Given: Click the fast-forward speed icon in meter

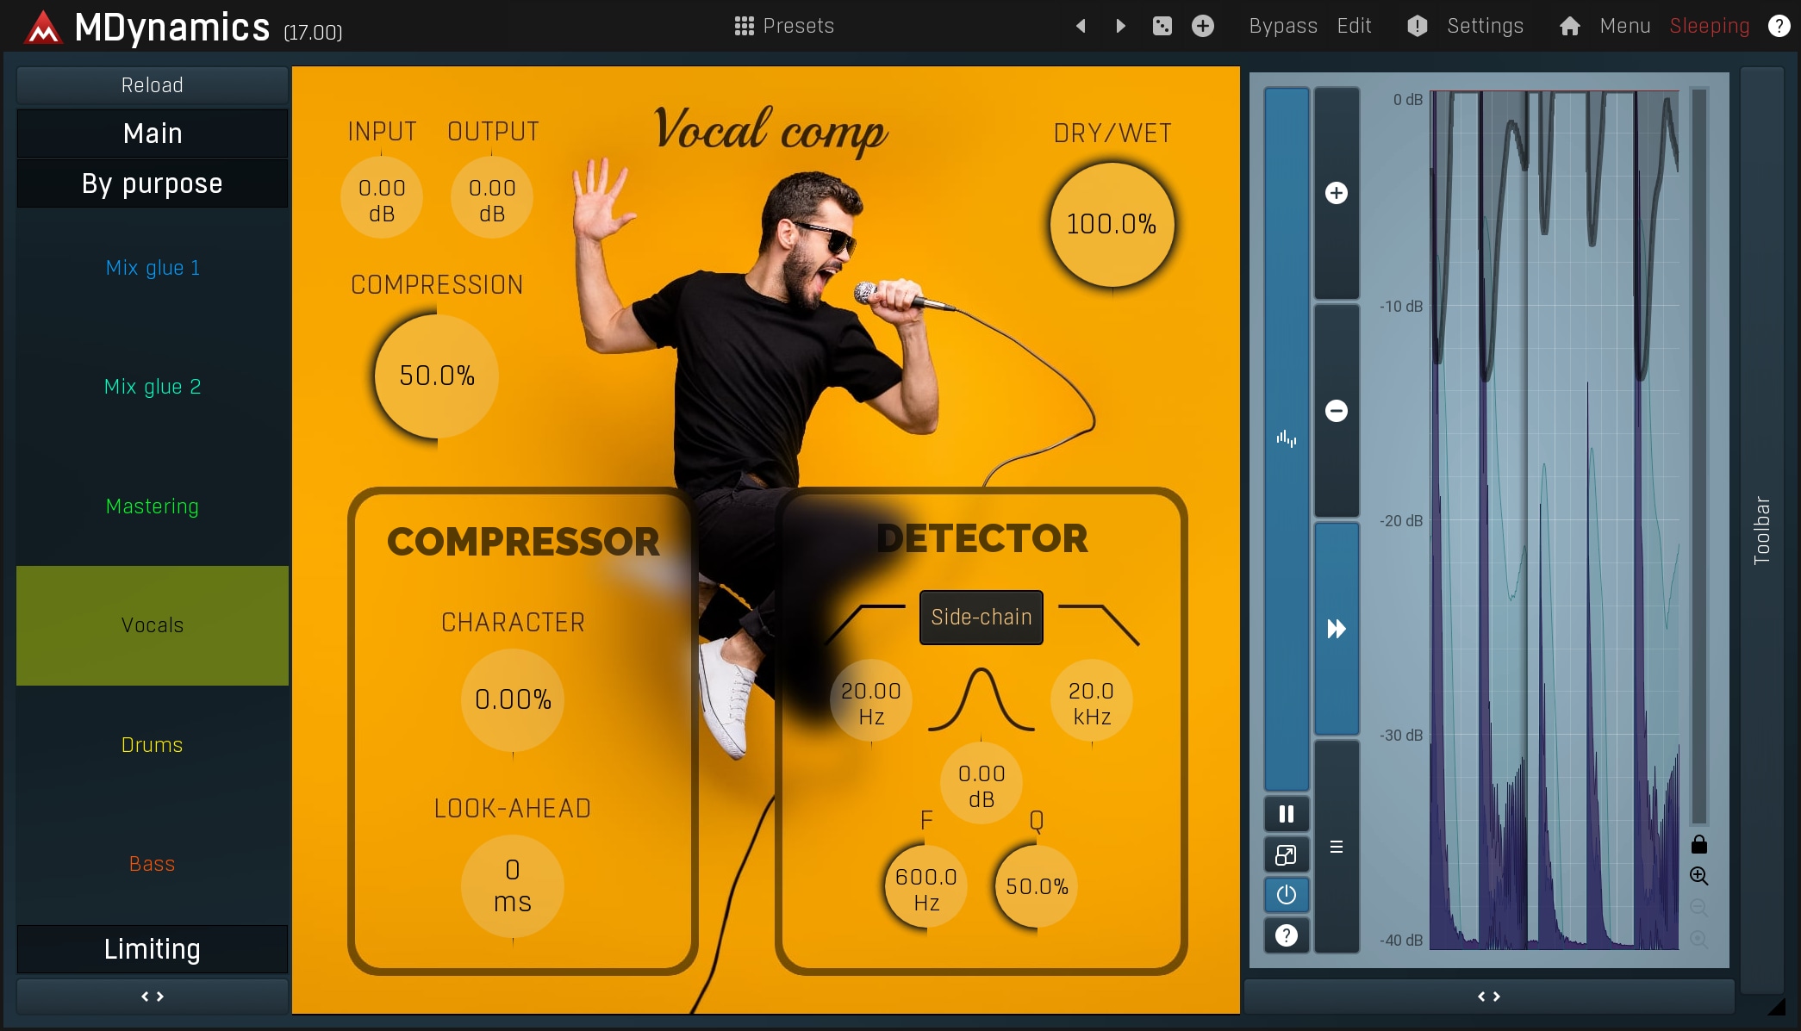Looking at the screenshot, I should click(1336, 629).
